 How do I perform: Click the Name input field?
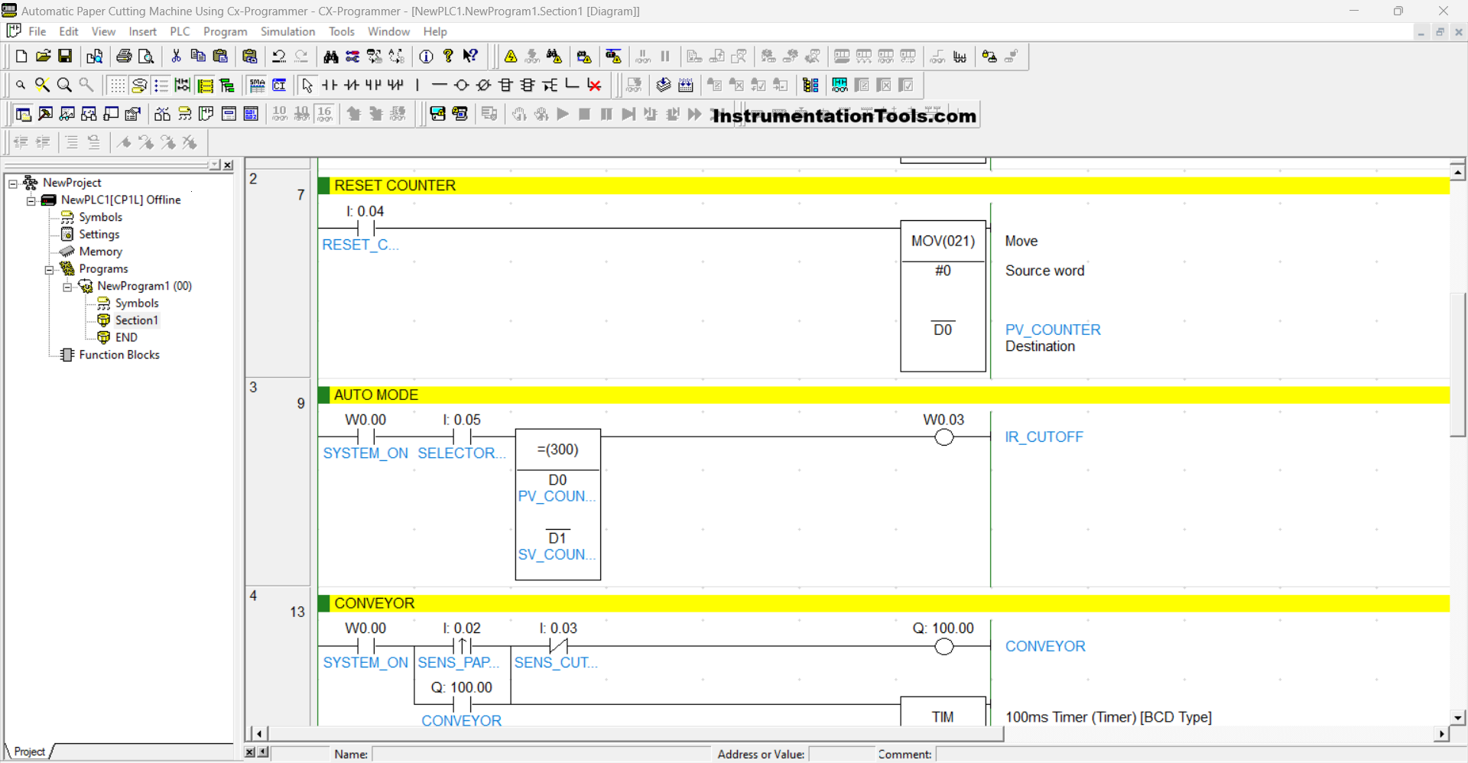(x=541, y=755)
